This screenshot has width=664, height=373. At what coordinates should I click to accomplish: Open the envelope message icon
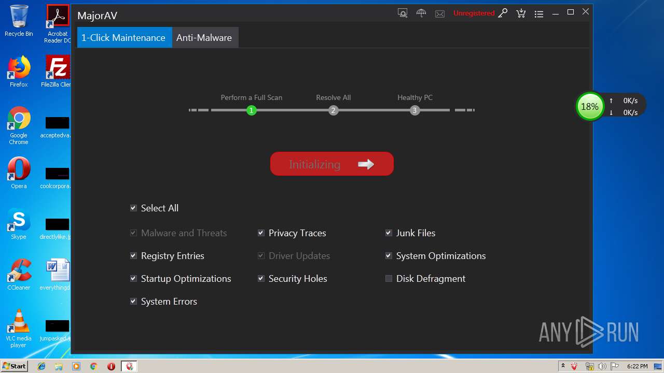[x=440, y=14]
